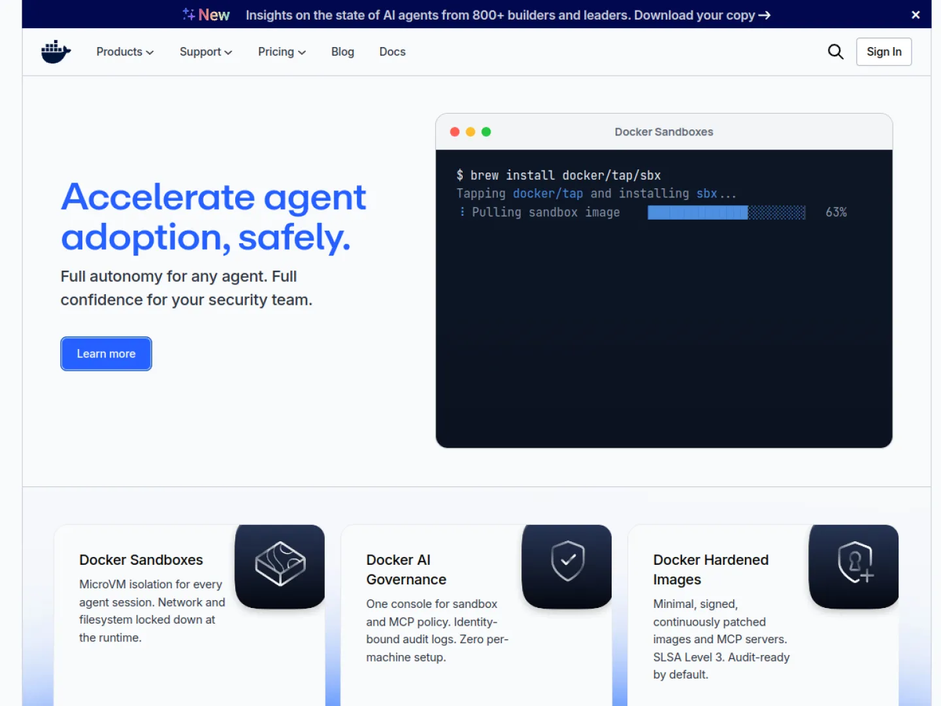Click the Sign In button
The height and width of the screenshot is (706, 941).
click(x=883, y=52)
